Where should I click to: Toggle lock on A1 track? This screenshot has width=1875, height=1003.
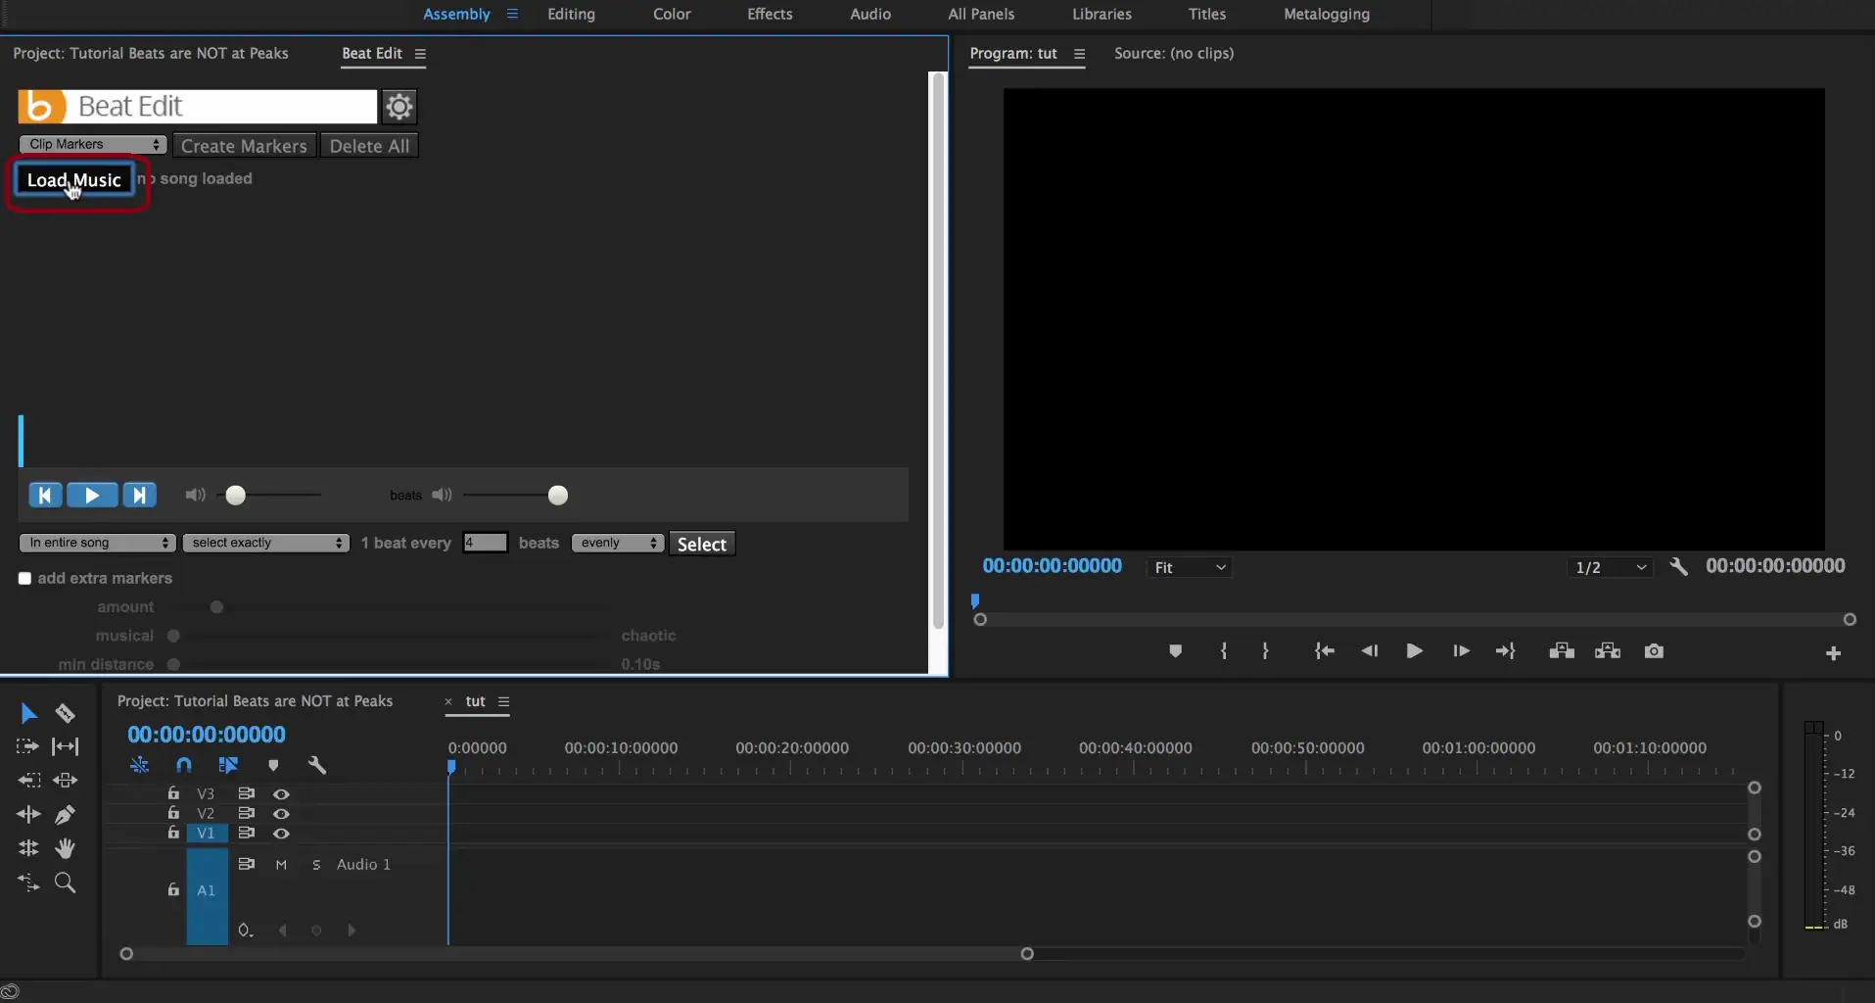pyautogui.click(x=173, y=889)
